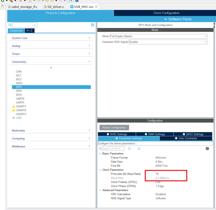
Task: Click warning icon next to USART1
Action: click(x=14, y=107)
